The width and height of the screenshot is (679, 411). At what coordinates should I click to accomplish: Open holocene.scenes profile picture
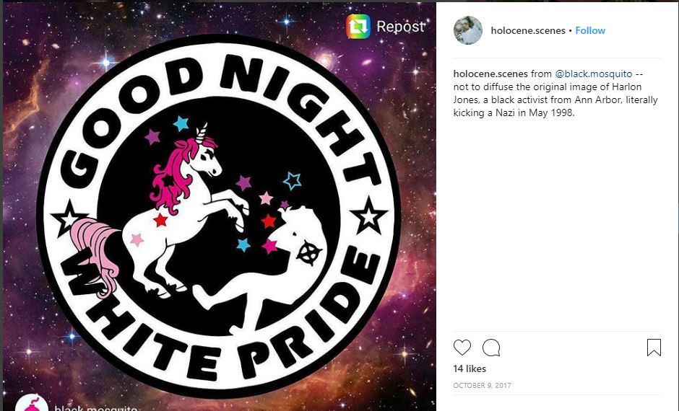pos(467,30)
